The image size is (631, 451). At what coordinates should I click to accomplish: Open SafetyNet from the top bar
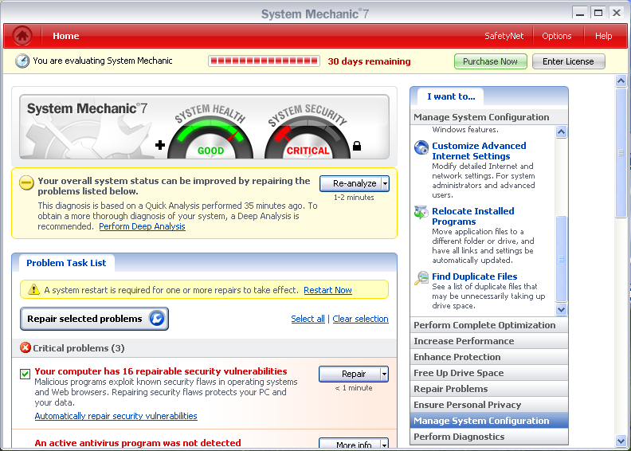coord(504,36)
